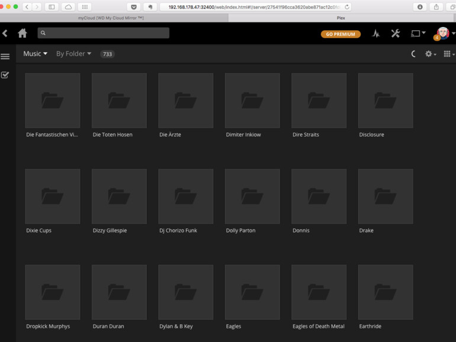Open the Die Fantastischen Vi... folder

click(53, 101)
